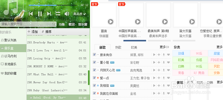
Task: Open the DJ 舞曲 category
Action: [199, 73]
